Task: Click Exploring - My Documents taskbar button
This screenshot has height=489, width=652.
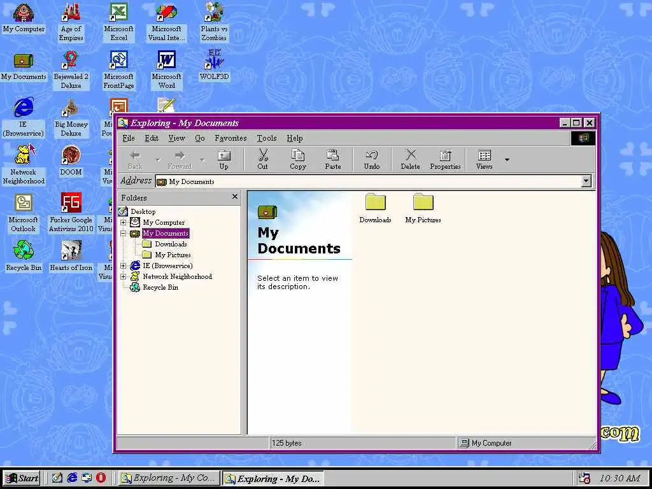Action: click(x=273, y=478)
